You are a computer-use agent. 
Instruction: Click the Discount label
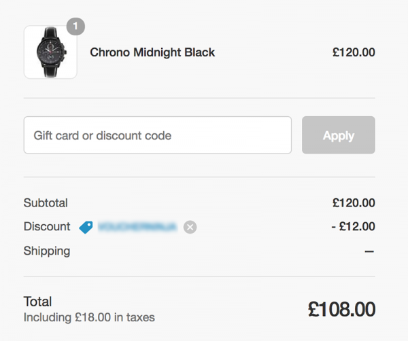point(46,227)
